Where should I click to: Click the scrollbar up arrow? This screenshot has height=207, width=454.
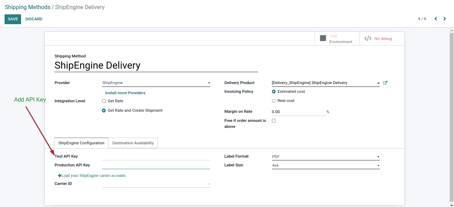click(452, 30)
